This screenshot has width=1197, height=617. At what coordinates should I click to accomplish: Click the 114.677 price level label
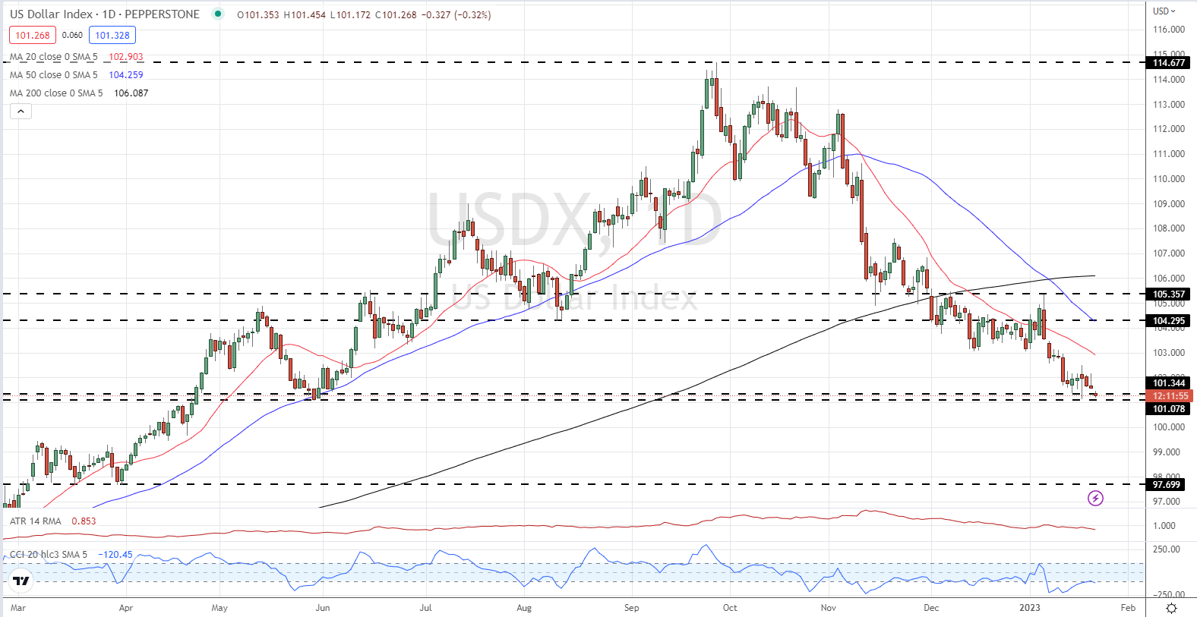[1168, 63]
